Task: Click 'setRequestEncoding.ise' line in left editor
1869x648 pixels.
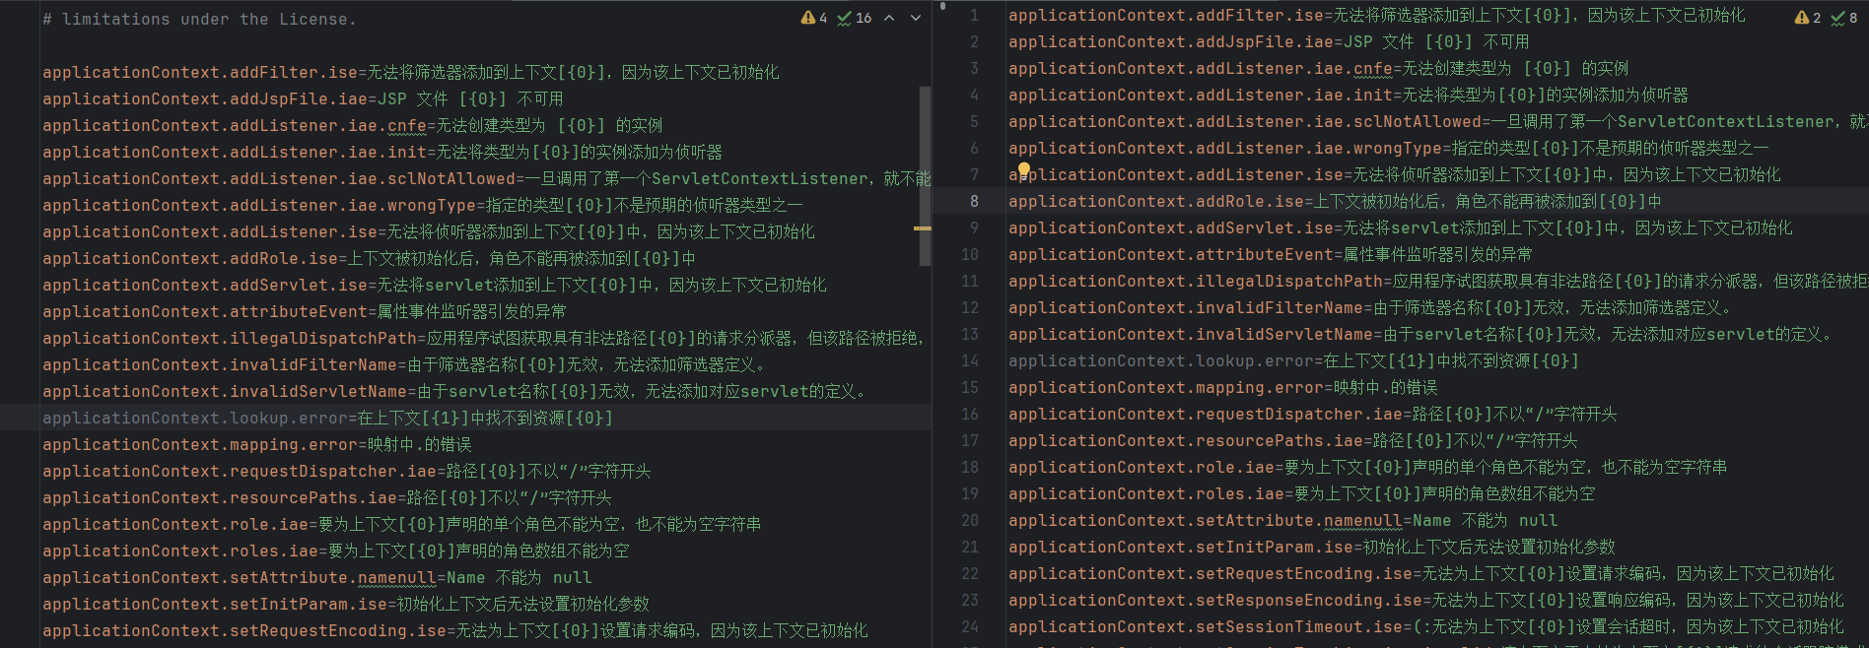Action: coord(455,630)
